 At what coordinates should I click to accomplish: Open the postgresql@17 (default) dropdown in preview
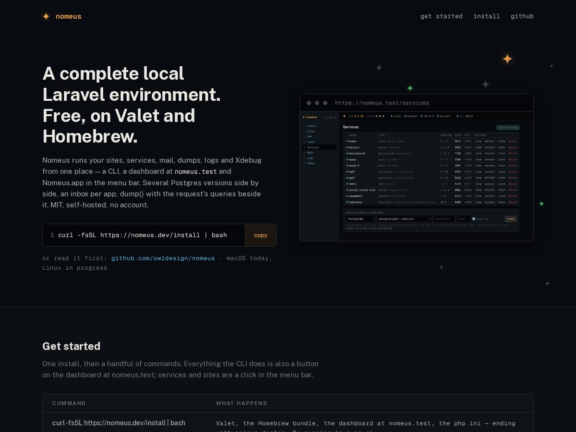[405, 219]
